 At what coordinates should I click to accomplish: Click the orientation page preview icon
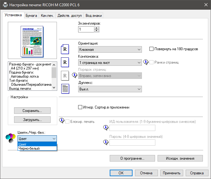pyautogui.click(x=65, y=49)
